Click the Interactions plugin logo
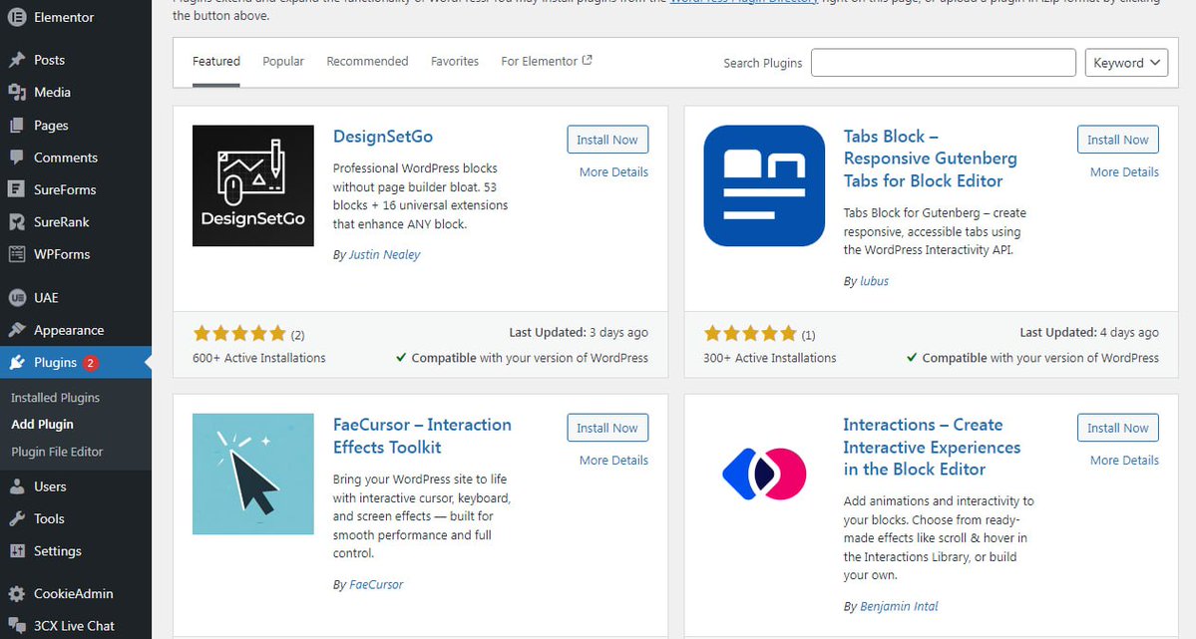Image resolution: width=1196 pixels, height=639 pixels. (764, 474)
